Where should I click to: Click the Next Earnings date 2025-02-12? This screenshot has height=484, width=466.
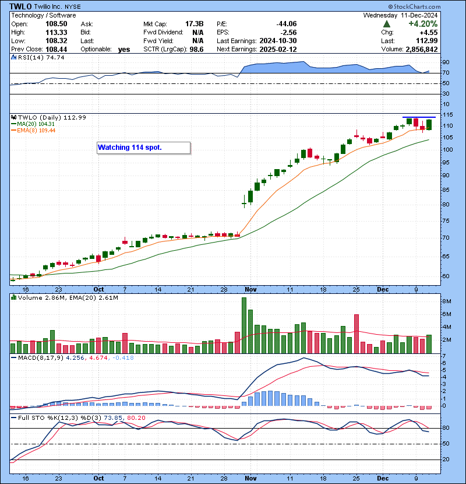278,49
